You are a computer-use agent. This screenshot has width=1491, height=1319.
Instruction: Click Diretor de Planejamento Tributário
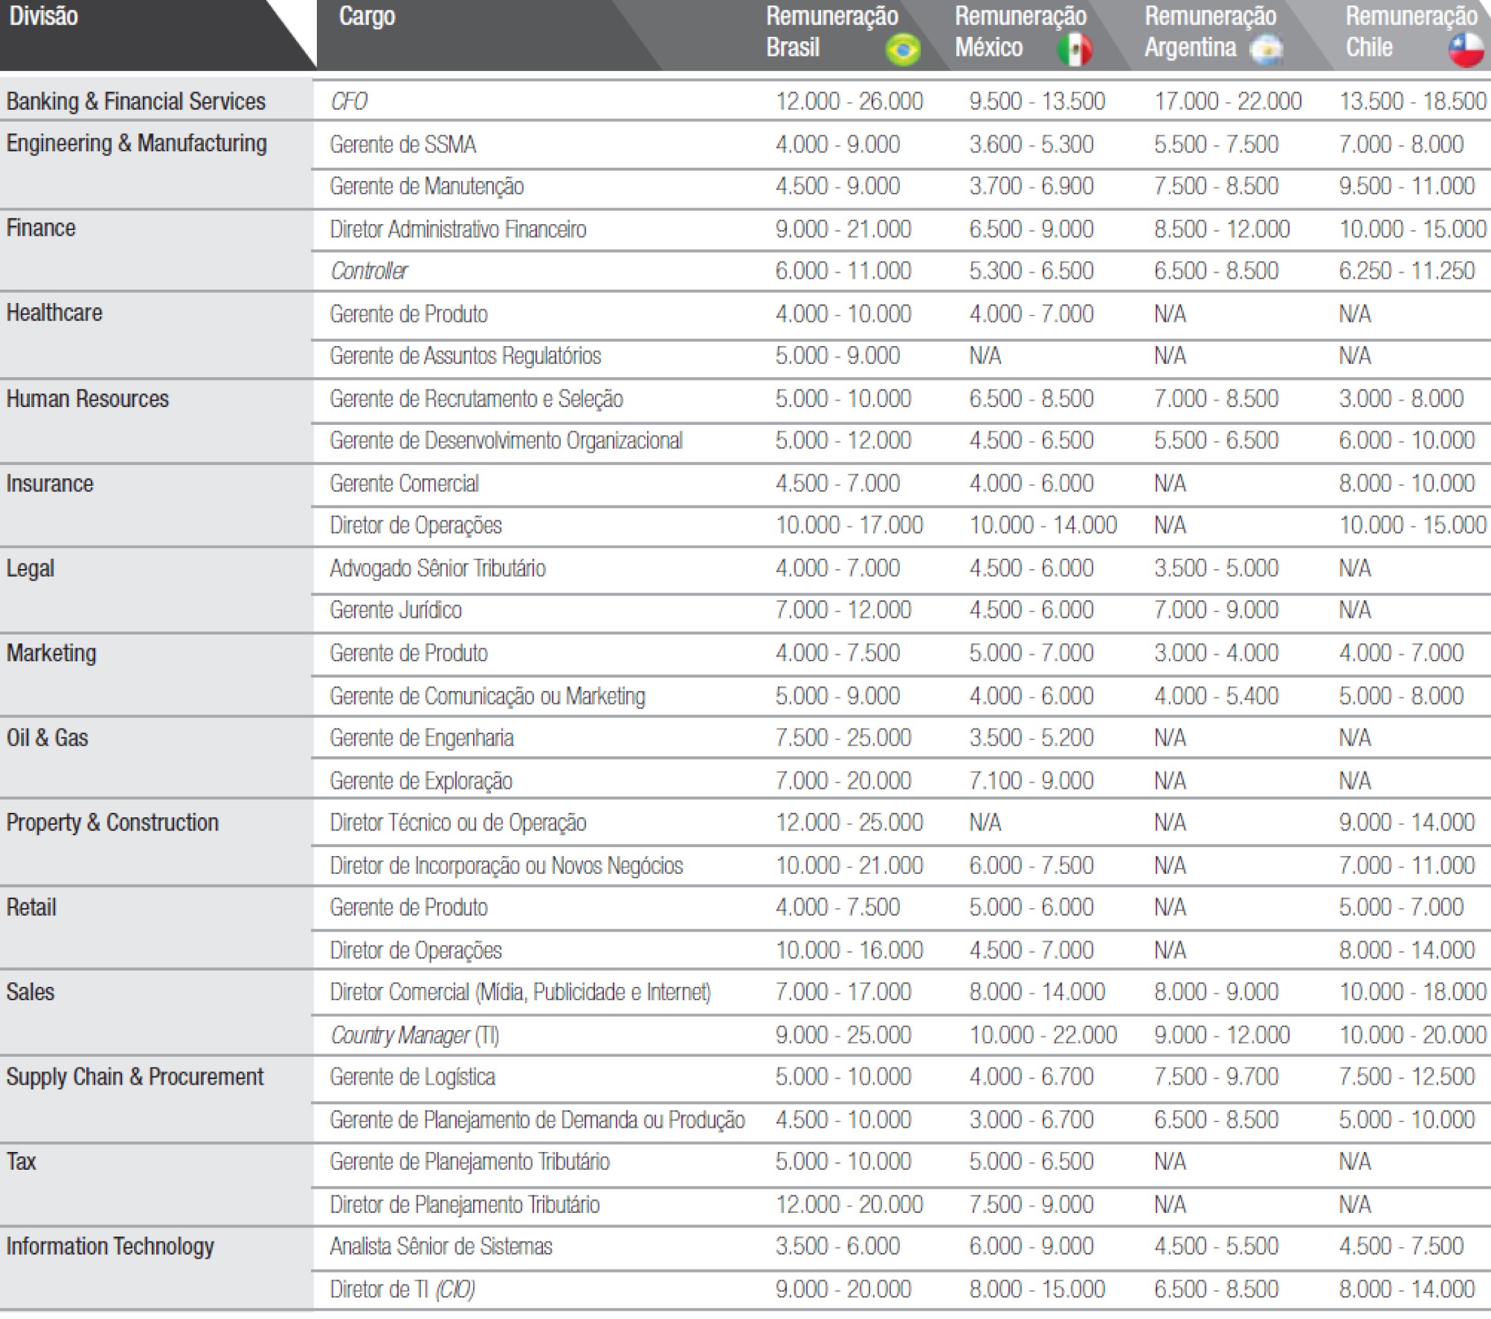point(465,1205)
